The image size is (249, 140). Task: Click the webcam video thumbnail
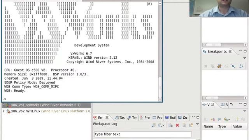(x=219, y=8)
